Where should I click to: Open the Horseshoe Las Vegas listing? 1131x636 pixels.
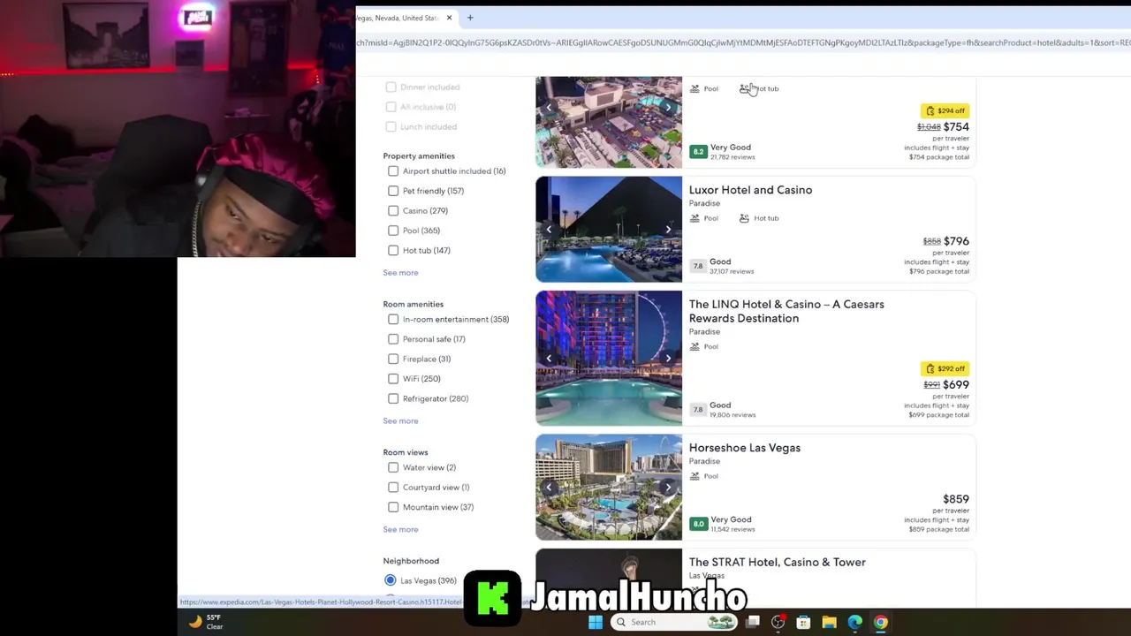tap(745, 448)
